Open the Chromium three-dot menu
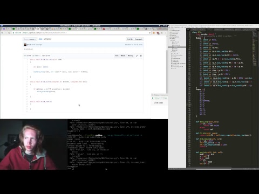Viewport: 259px width, 194px height. 166,33
